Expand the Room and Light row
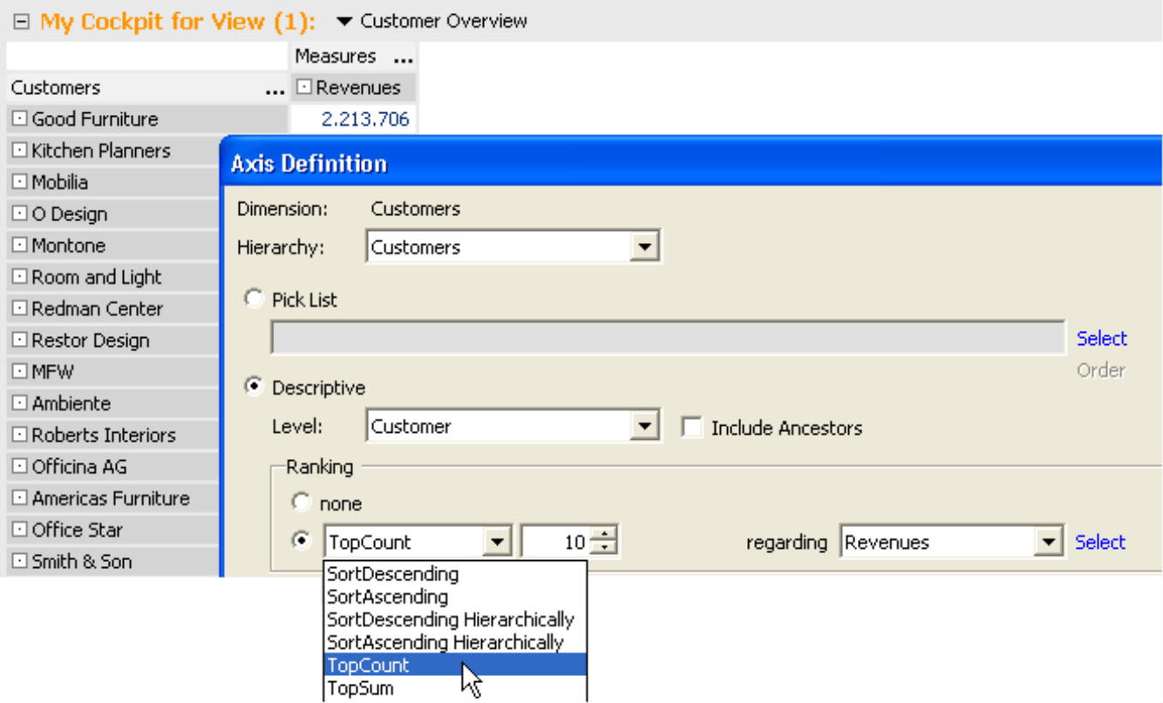Viewport: 1163px width, 703px height. (19, 277)
